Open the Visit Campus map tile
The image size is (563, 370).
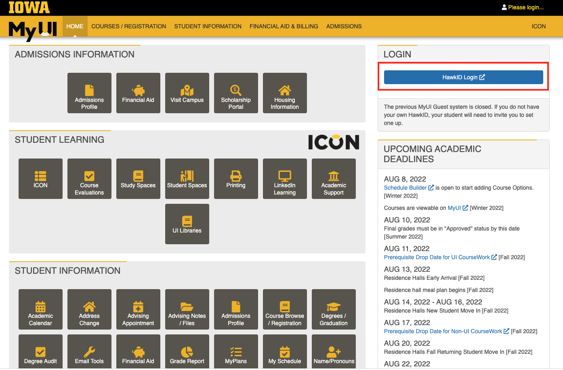pos(187,93)
